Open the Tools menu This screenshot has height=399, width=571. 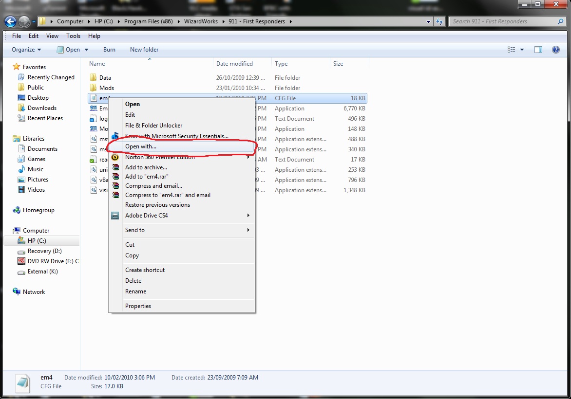73,36
